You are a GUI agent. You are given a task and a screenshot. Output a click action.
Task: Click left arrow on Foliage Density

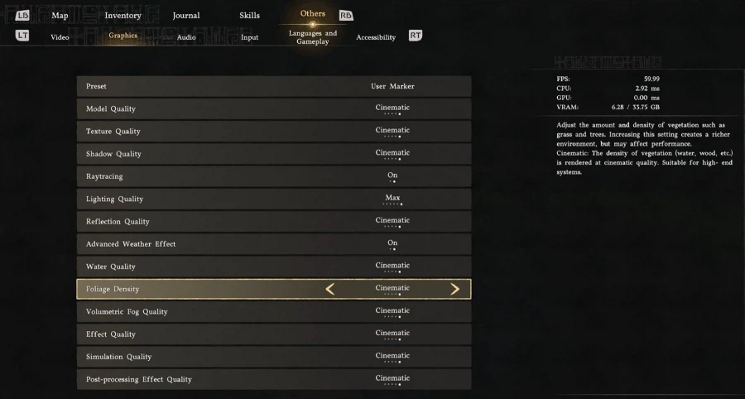point(330,289)
